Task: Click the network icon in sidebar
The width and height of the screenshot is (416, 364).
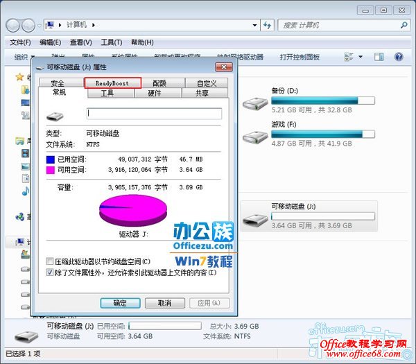Action: [19, 217]
